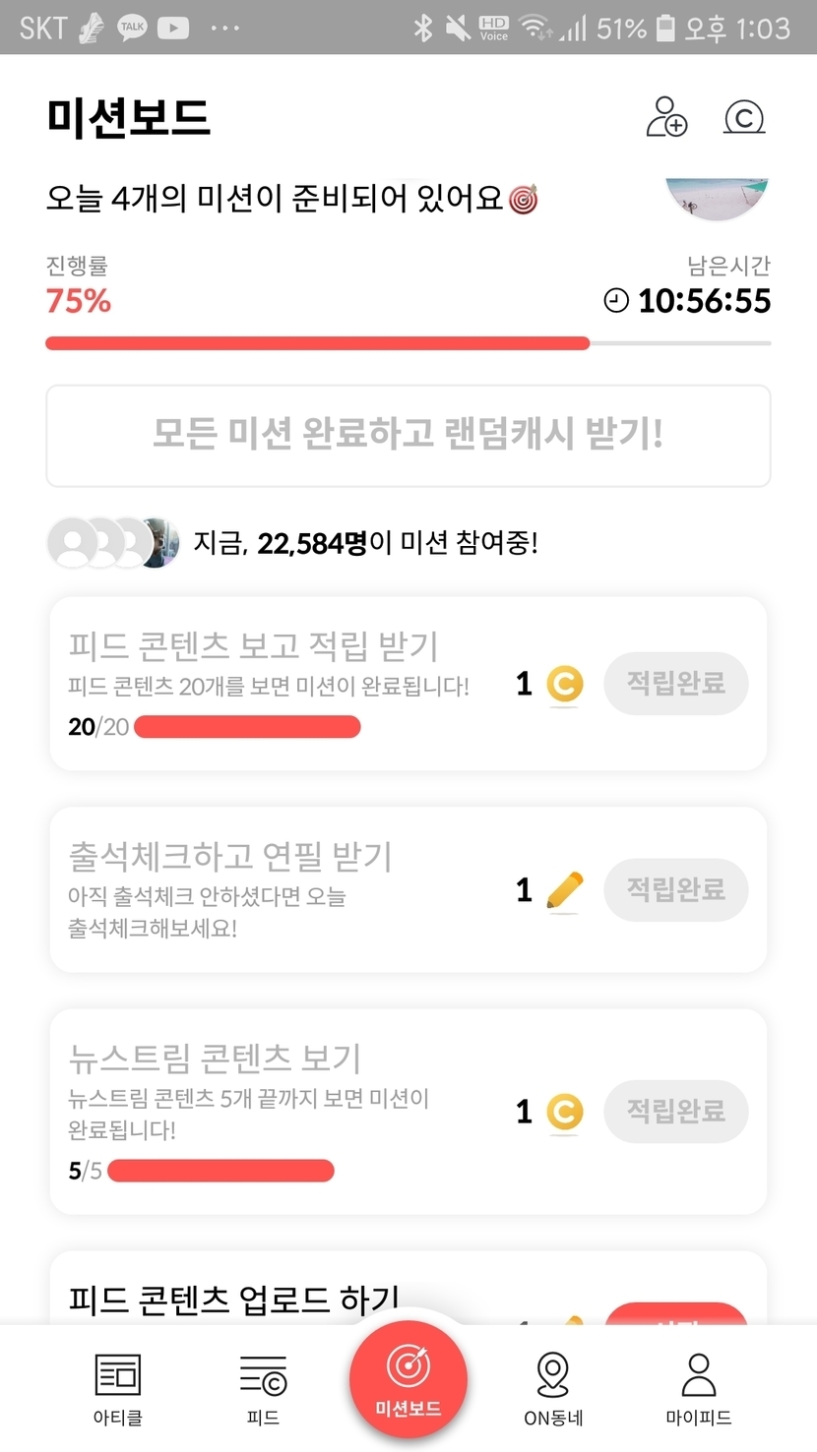Screen dimensions: 817x1452
Task: Tap the participant avatars group
Action: [113, 542]
